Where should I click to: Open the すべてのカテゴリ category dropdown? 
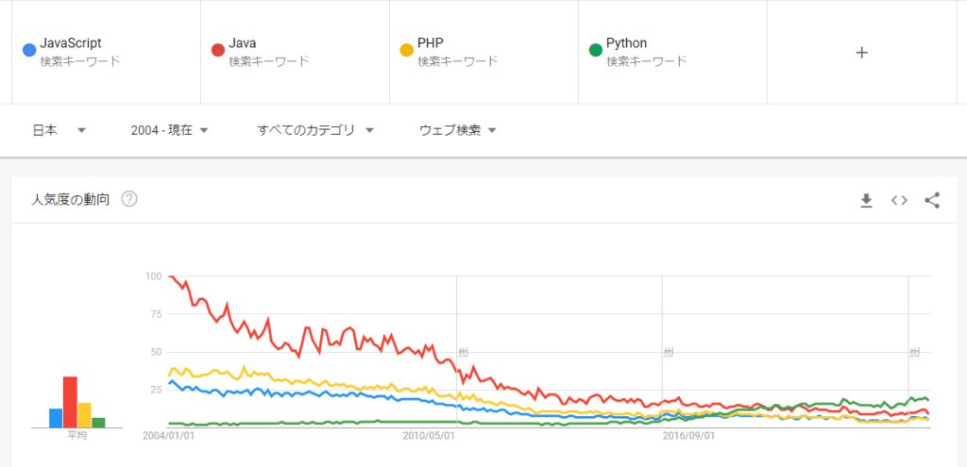[x=315, y=130]
